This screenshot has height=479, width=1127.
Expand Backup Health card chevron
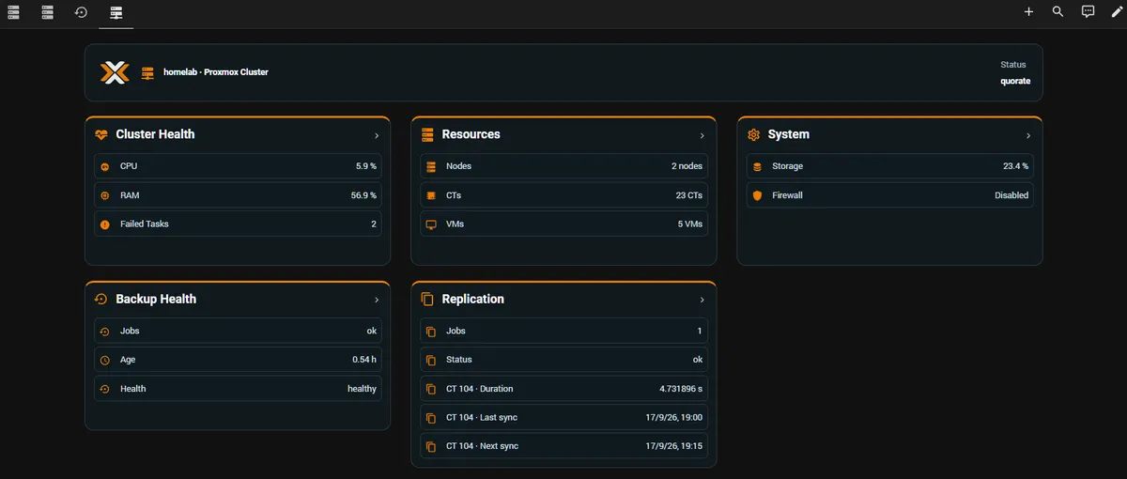click(377, 300)
